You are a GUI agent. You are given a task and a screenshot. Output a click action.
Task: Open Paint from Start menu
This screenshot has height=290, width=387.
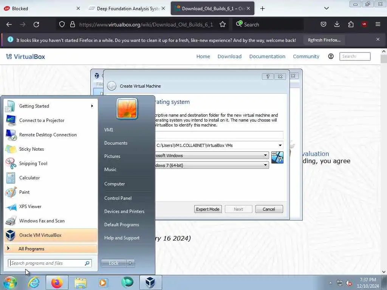coord(51,192)
